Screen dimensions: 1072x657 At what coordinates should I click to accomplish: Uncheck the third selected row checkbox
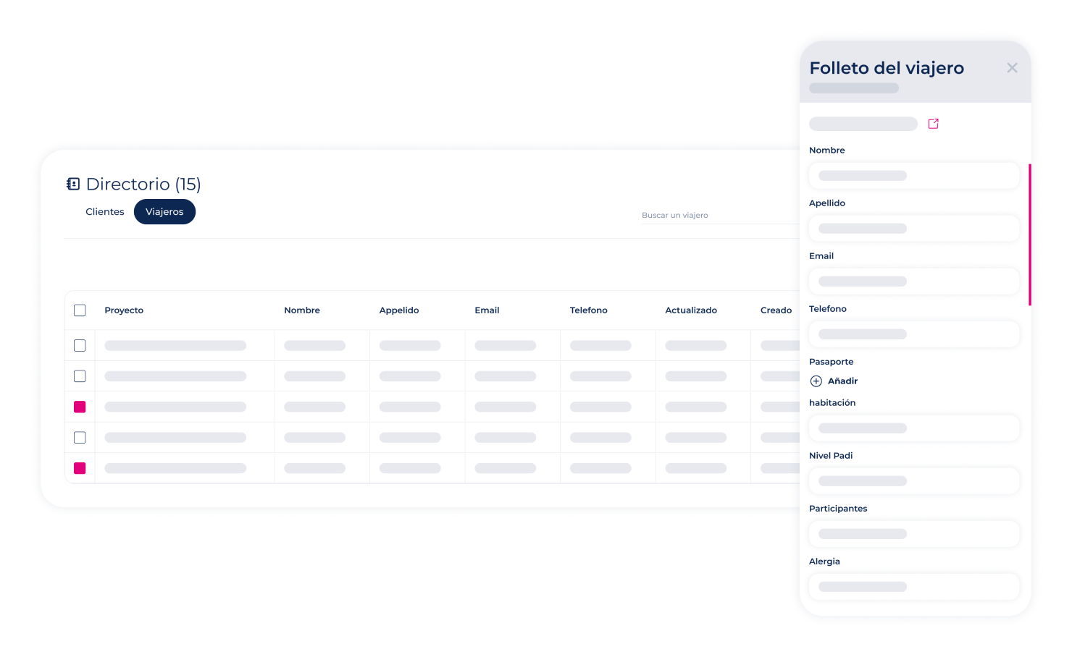[x=80, y=407]
